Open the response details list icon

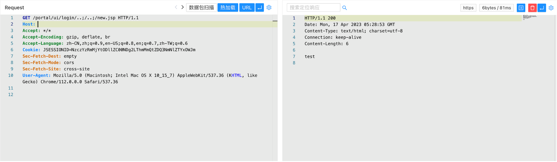coord(521,8)
